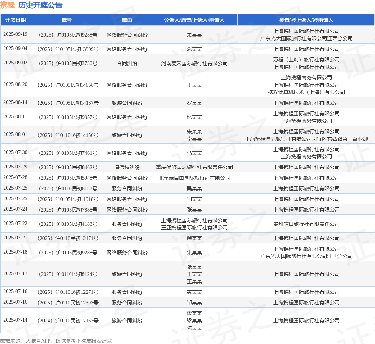This screenshot has height=344, width=375.
Task: Click plaintiff 三亚携程国际旅行社有限公司
Action: [194, 228]
